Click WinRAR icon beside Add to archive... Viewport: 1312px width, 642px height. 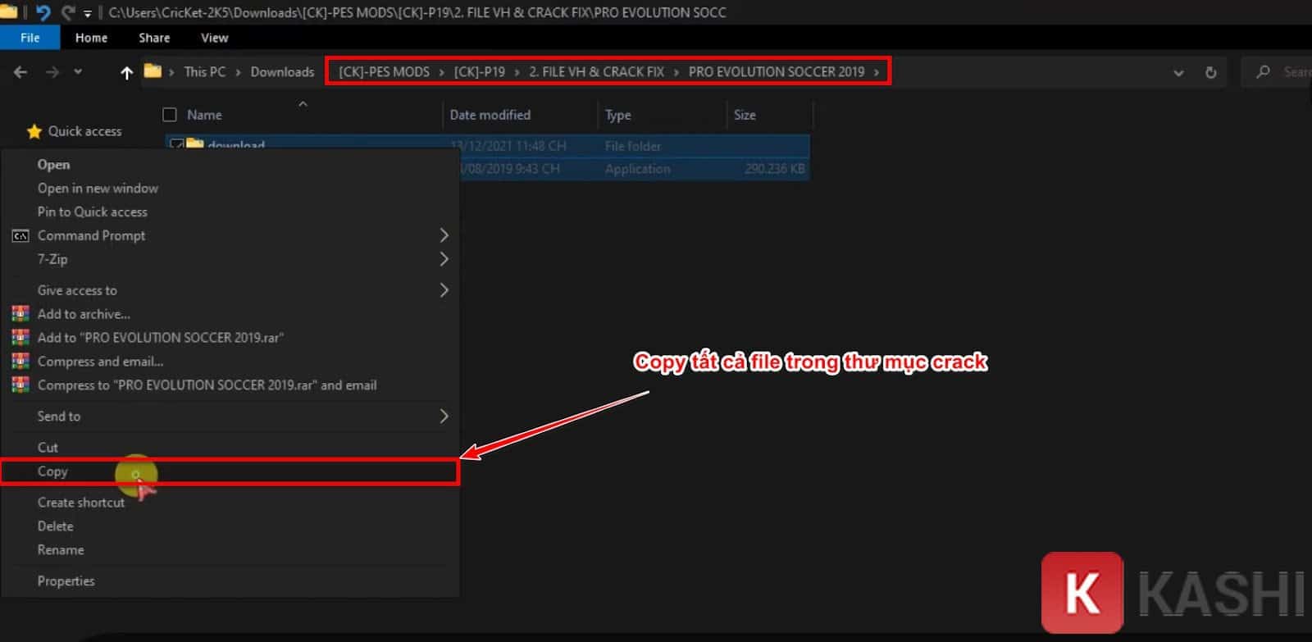(x=20, y=314)
